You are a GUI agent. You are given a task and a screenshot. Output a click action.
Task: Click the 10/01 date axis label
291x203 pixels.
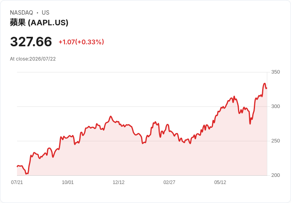pyautogui.click(x=68, y=182)
